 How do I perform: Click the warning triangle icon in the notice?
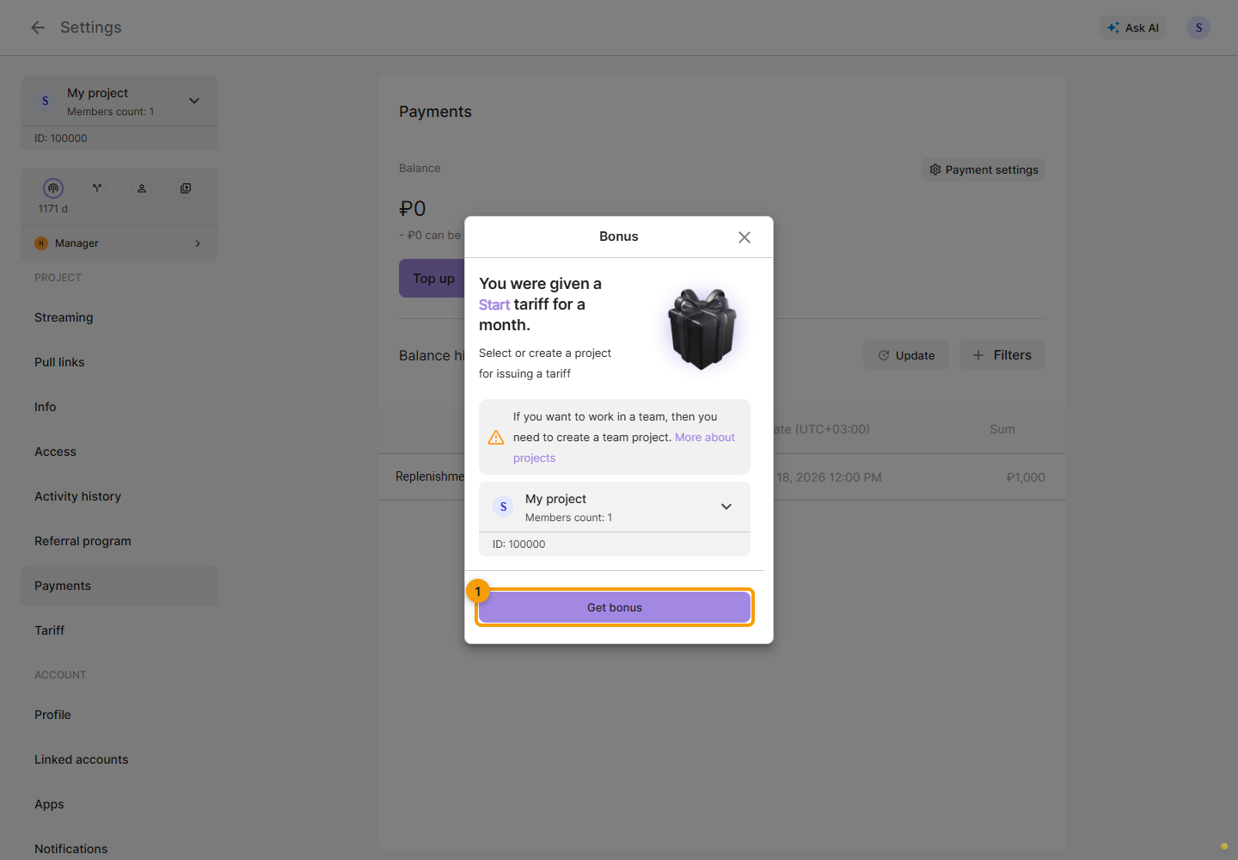click(x=496, y=438)
